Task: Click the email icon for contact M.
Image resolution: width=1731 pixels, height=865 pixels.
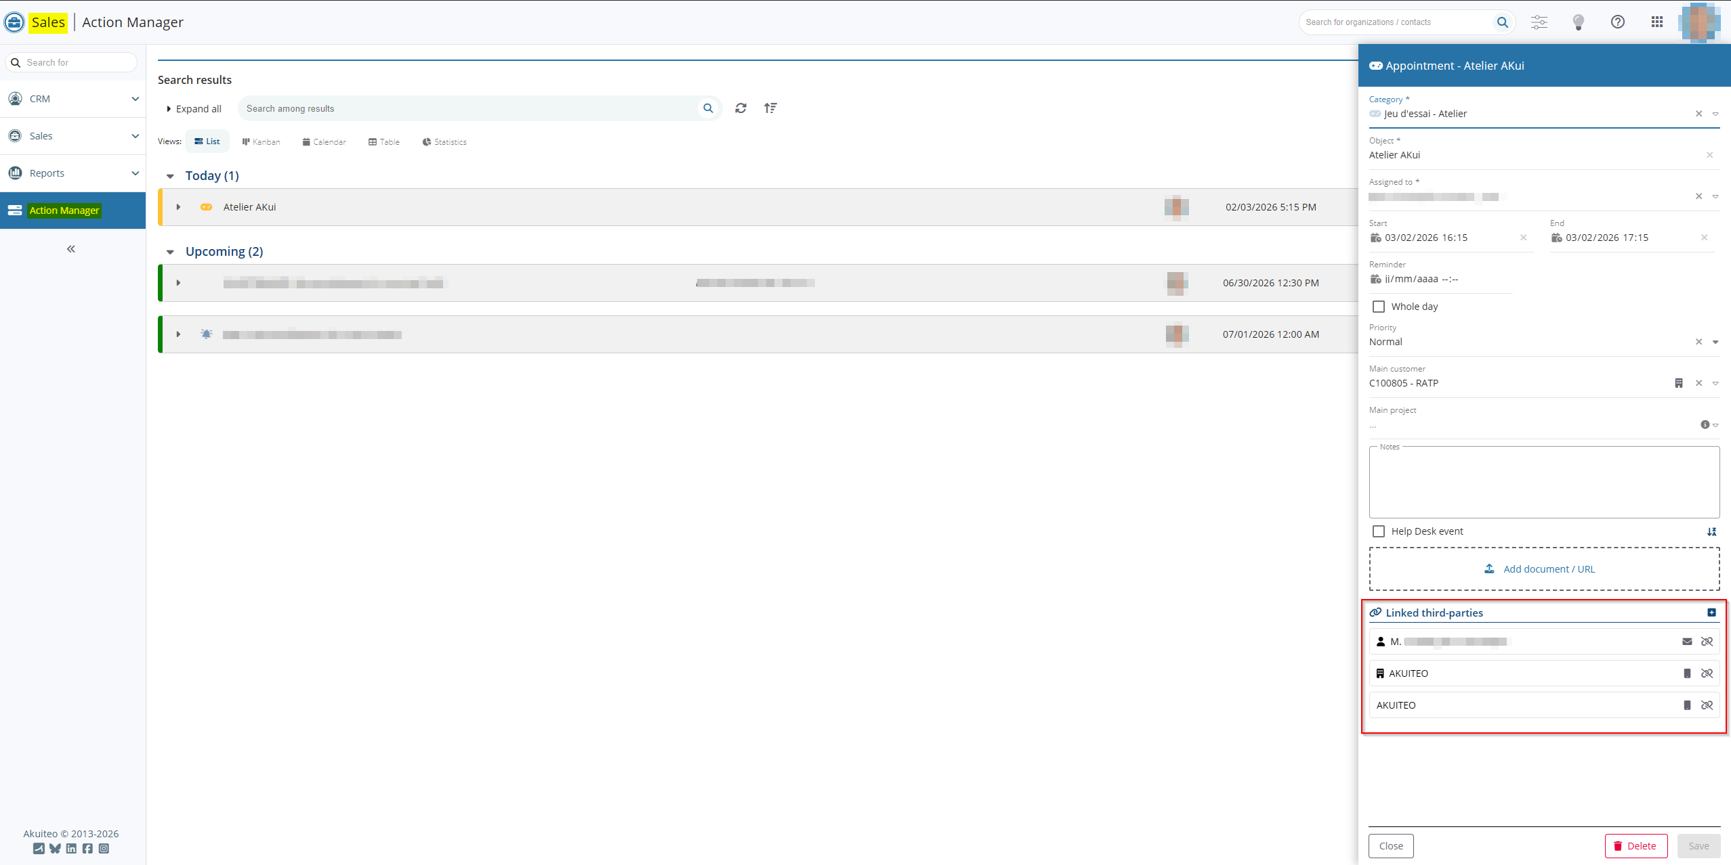Action: pos(1687,642)
